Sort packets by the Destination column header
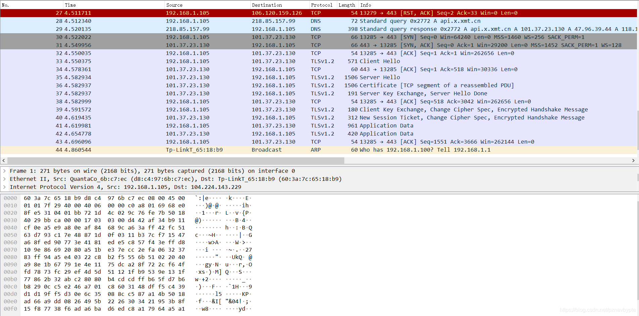Viewport: 639px width, 316px height. 280,5
